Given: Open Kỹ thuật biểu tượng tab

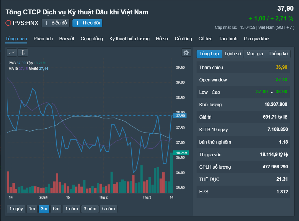Looking at the screenshot, I should (129, 39).
